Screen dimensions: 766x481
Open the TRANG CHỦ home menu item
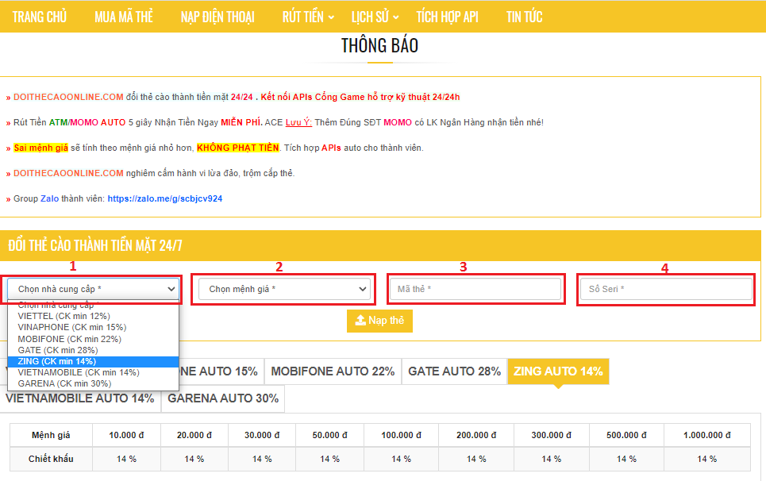pos(40,17)
